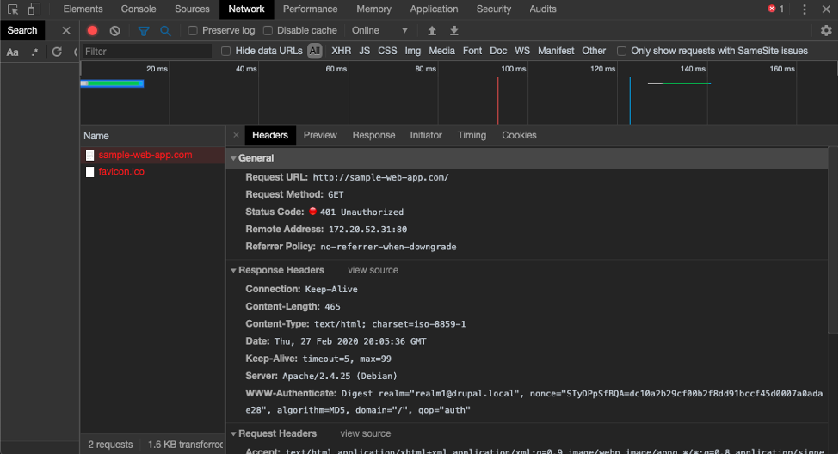Enable the Disable cache checkbox
Viewport: 839px width, 454px height.
[x=268, y=30]
